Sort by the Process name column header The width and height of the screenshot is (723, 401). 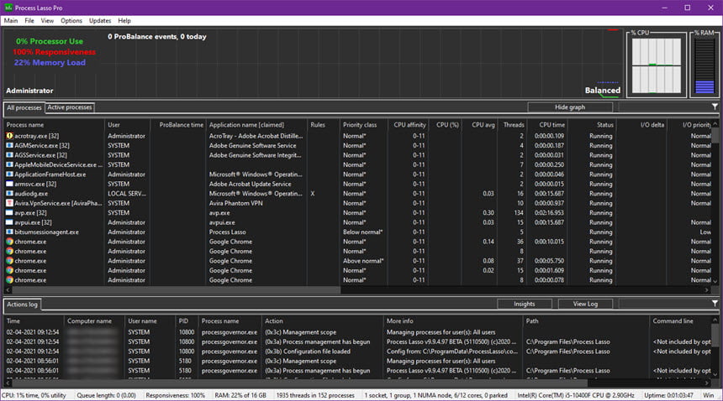[54, 125]
